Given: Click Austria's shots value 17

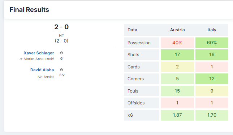Looking at the screenshot, I should (177, 55).
